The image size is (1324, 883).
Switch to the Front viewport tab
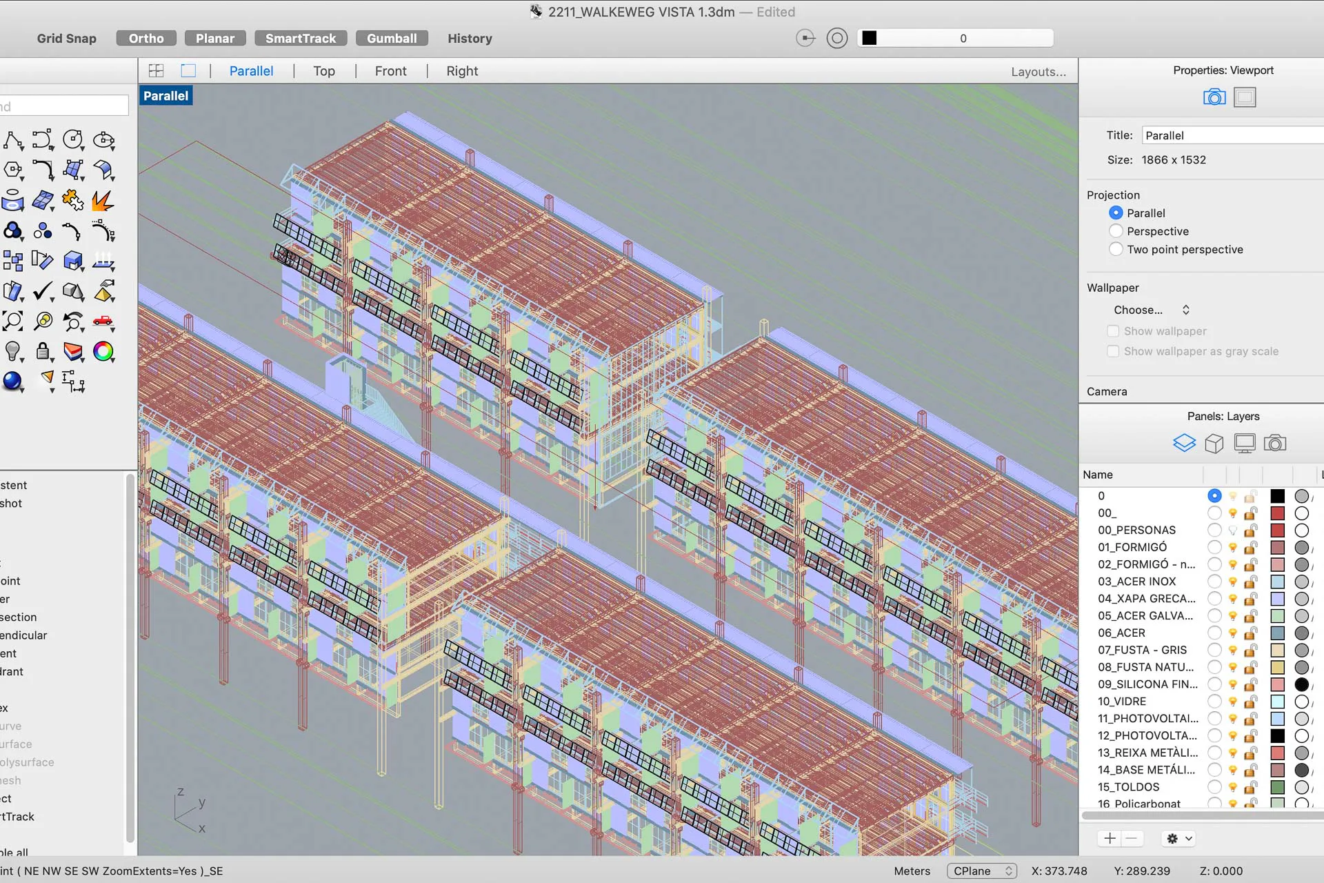[x=391, y=71]
